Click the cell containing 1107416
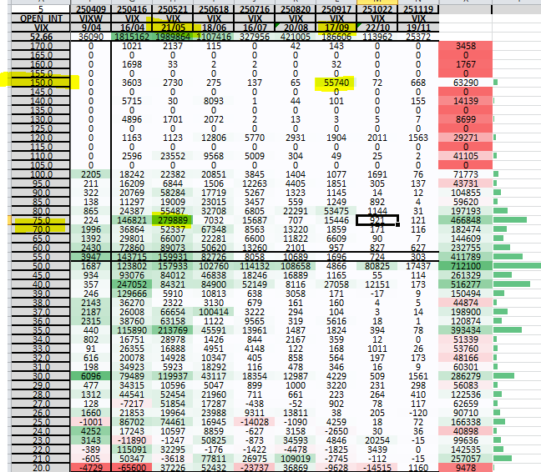541x472 pixels. point(214,37)
